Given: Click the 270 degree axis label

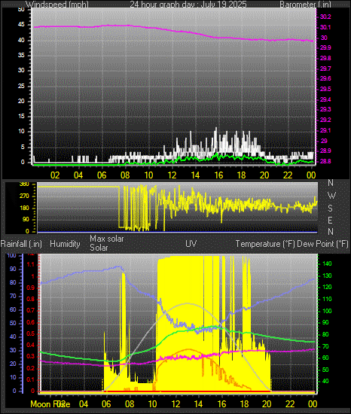Looking at the screenshot, I should pyautogui.click(x=24, y=196).
